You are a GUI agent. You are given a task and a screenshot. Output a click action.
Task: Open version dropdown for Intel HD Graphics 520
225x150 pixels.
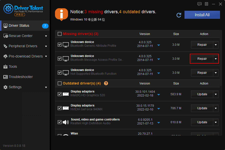coord(158,95)
